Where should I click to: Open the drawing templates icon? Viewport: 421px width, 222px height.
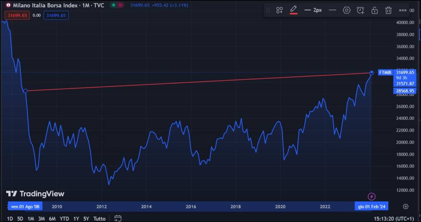pos(280,10)
